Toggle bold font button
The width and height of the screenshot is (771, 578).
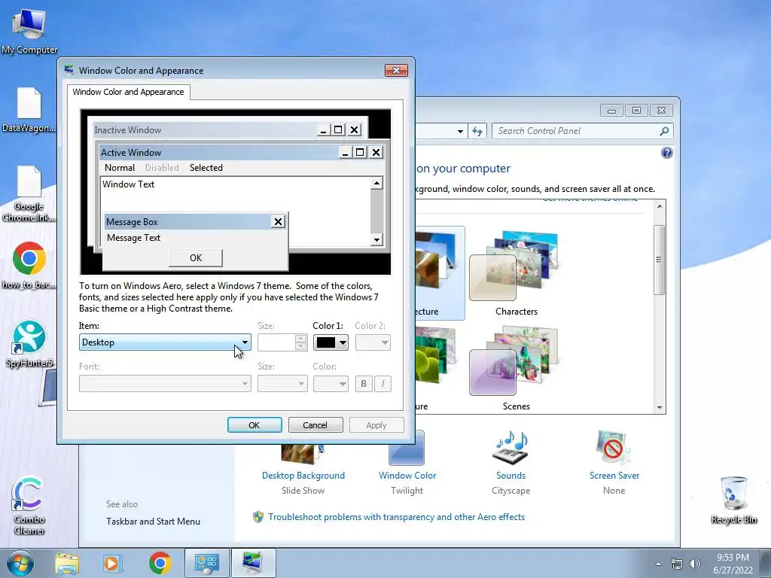[x=364, y=384]
